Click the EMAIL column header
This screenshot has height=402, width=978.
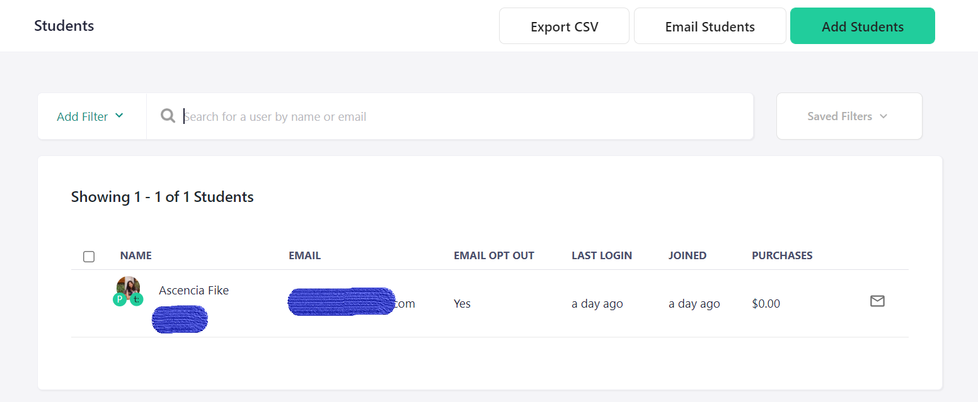[305, 255]
